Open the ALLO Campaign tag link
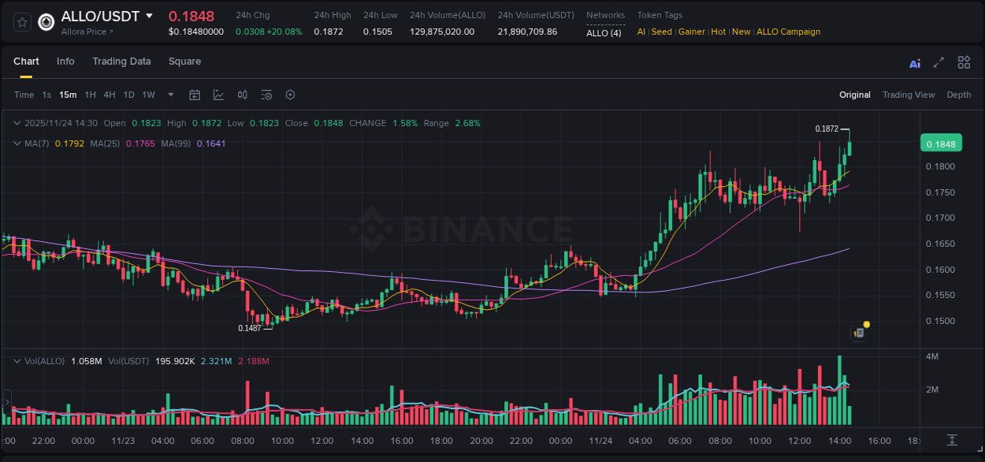Image resolution: width=985 pixels, height=462 pixels. (789, 32)
